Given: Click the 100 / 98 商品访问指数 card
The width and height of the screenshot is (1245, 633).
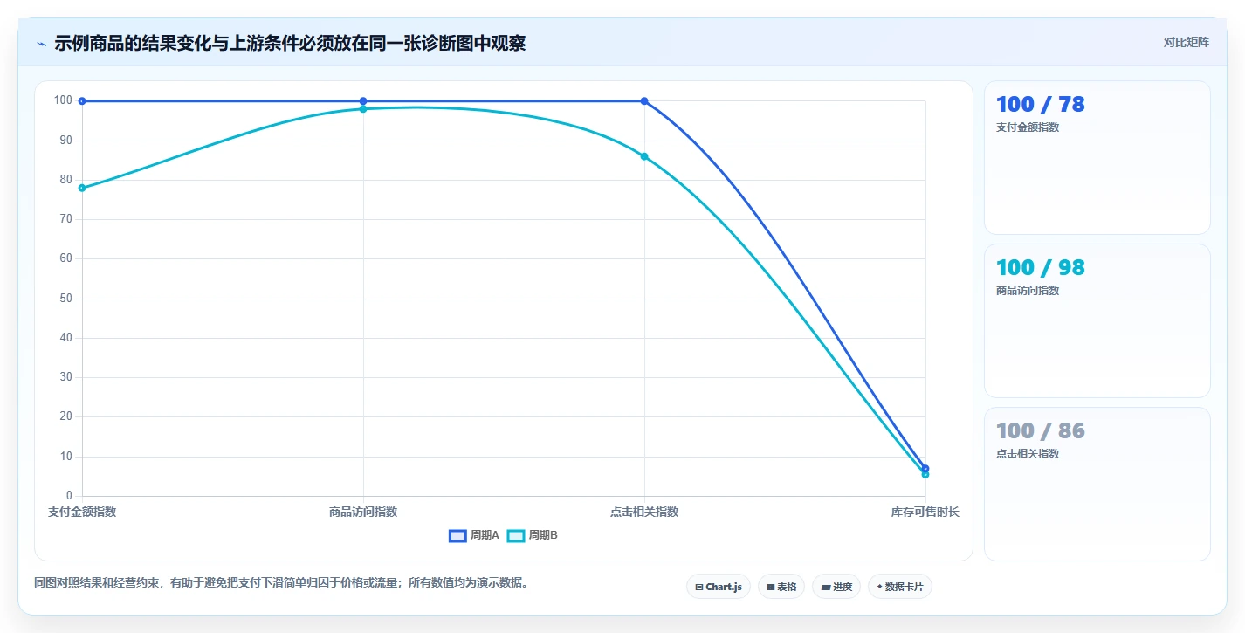Looking at the screenshot, I should (x=1097, y=321).
